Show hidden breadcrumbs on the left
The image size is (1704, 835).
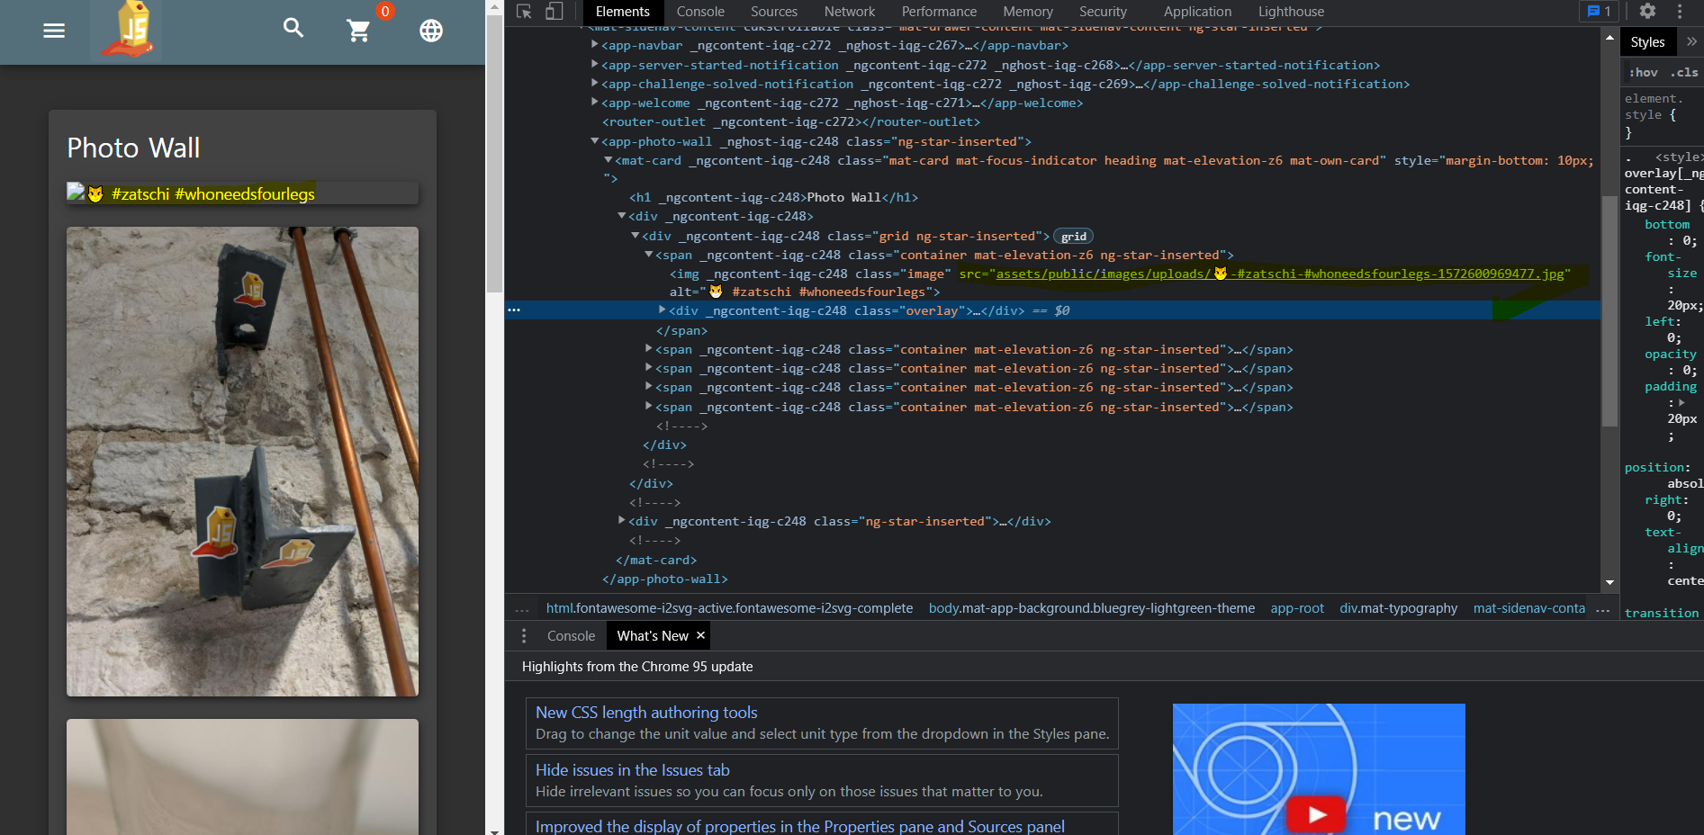(x=522, y=609)
